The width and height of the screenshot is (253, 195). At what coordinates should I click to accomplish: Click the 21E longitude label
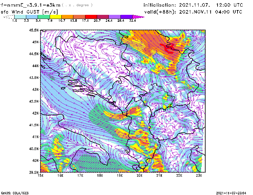tap(159, 175)
